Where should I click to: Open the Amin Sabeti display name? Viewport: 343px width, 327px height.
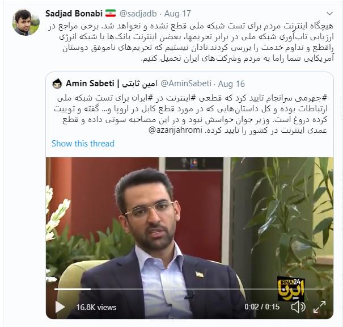(112, 83)
